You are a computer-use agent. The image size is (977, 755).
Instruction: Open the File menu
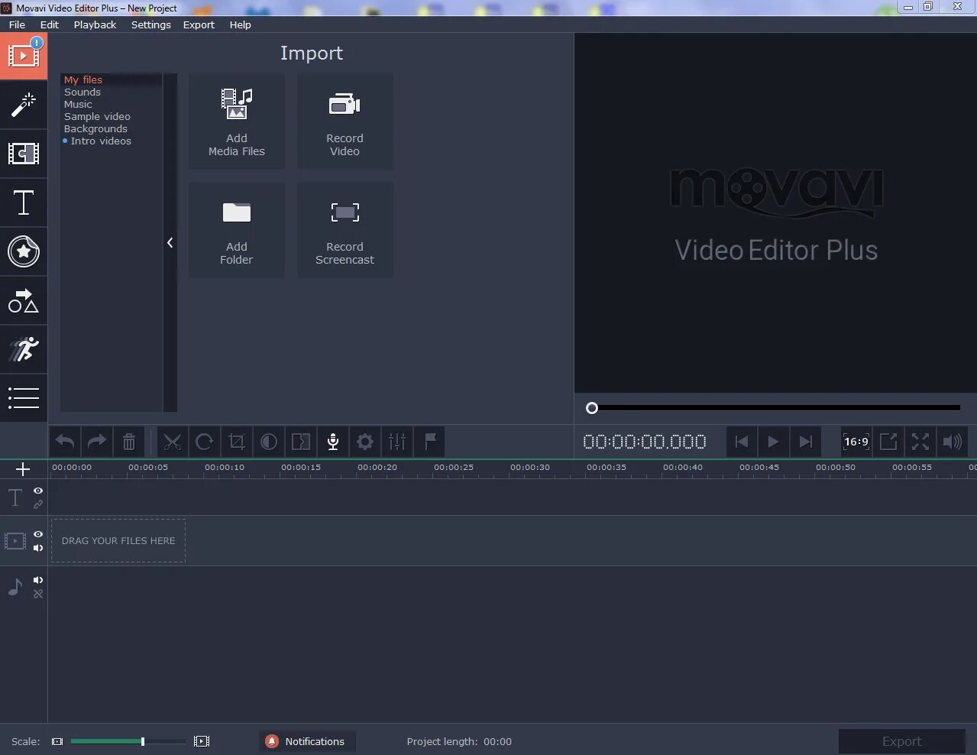point(17,24)
